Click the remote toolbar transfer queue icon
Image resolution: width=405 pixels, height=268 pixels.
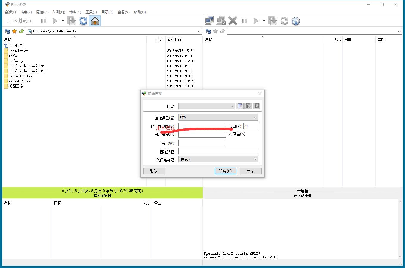point(272,21)
